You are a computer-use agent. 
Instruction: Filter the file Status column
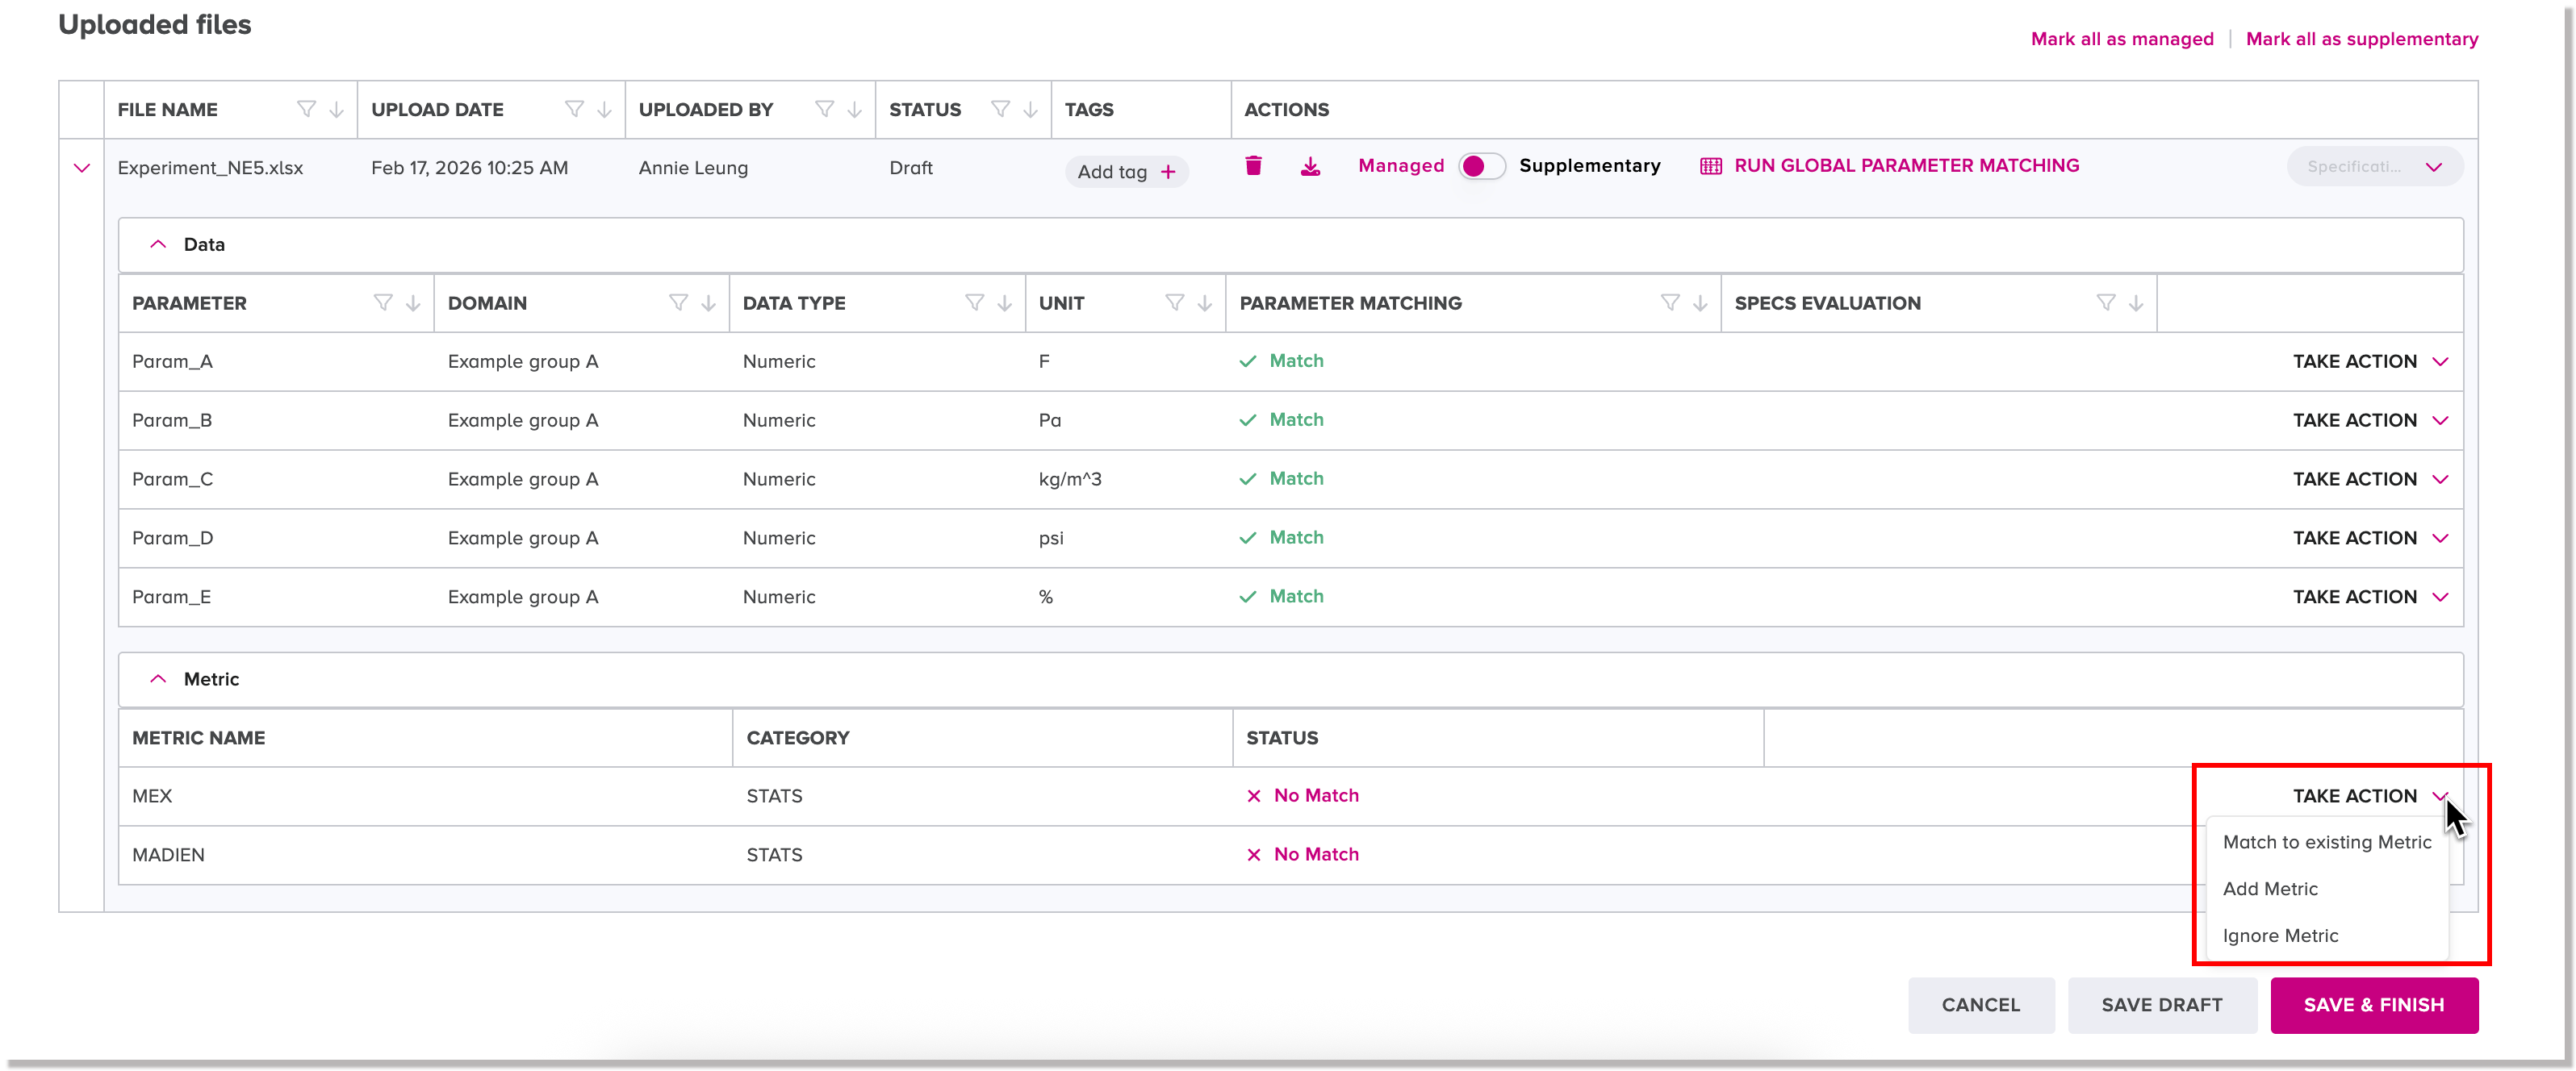pyautogui.click(x=1000, y=109)
